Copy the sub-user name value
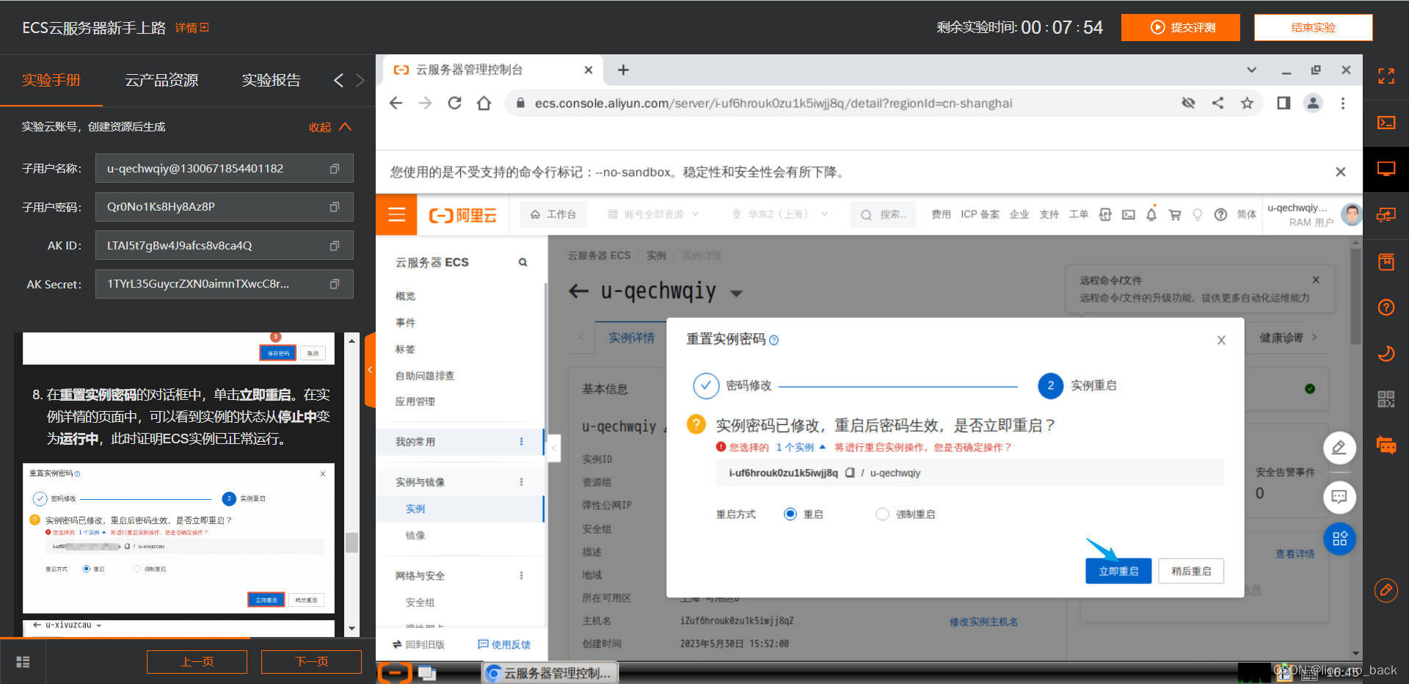 (x=335, y=169)
